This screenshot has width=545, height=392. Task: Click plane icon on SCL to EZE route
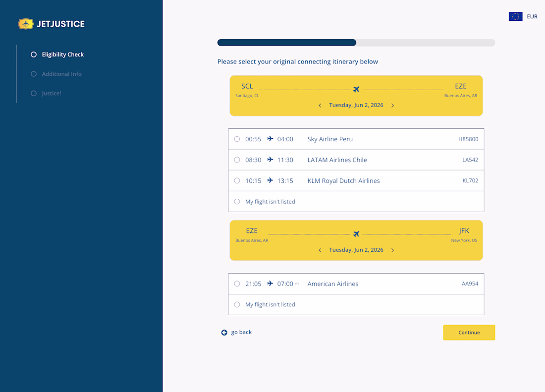pyautogui.click(x=356, y=89)
